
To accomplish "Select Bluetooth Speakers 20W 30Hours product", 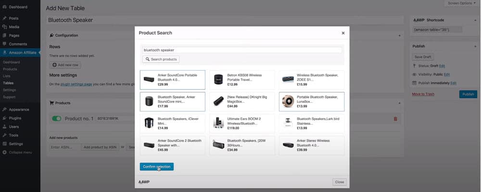I will tap(242, 145).
